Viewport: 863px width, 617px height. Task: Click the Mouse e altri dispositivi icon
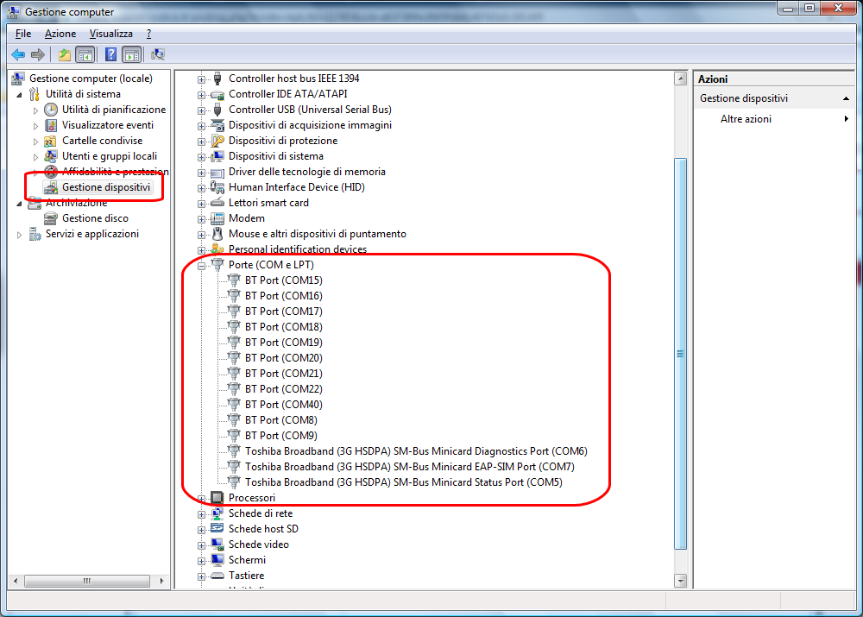[x=217, y=234]
